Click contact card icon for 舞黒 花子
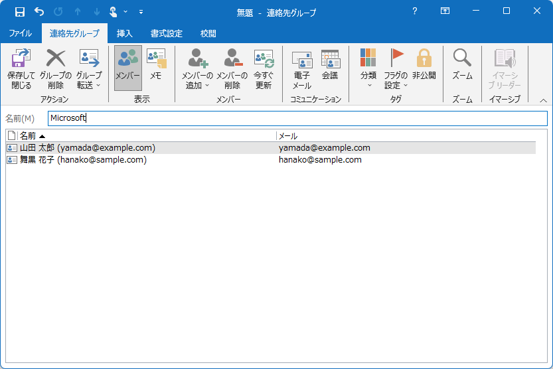Image resolution: width=553 pixels, height=369 pixels. (x=12, y=160)
